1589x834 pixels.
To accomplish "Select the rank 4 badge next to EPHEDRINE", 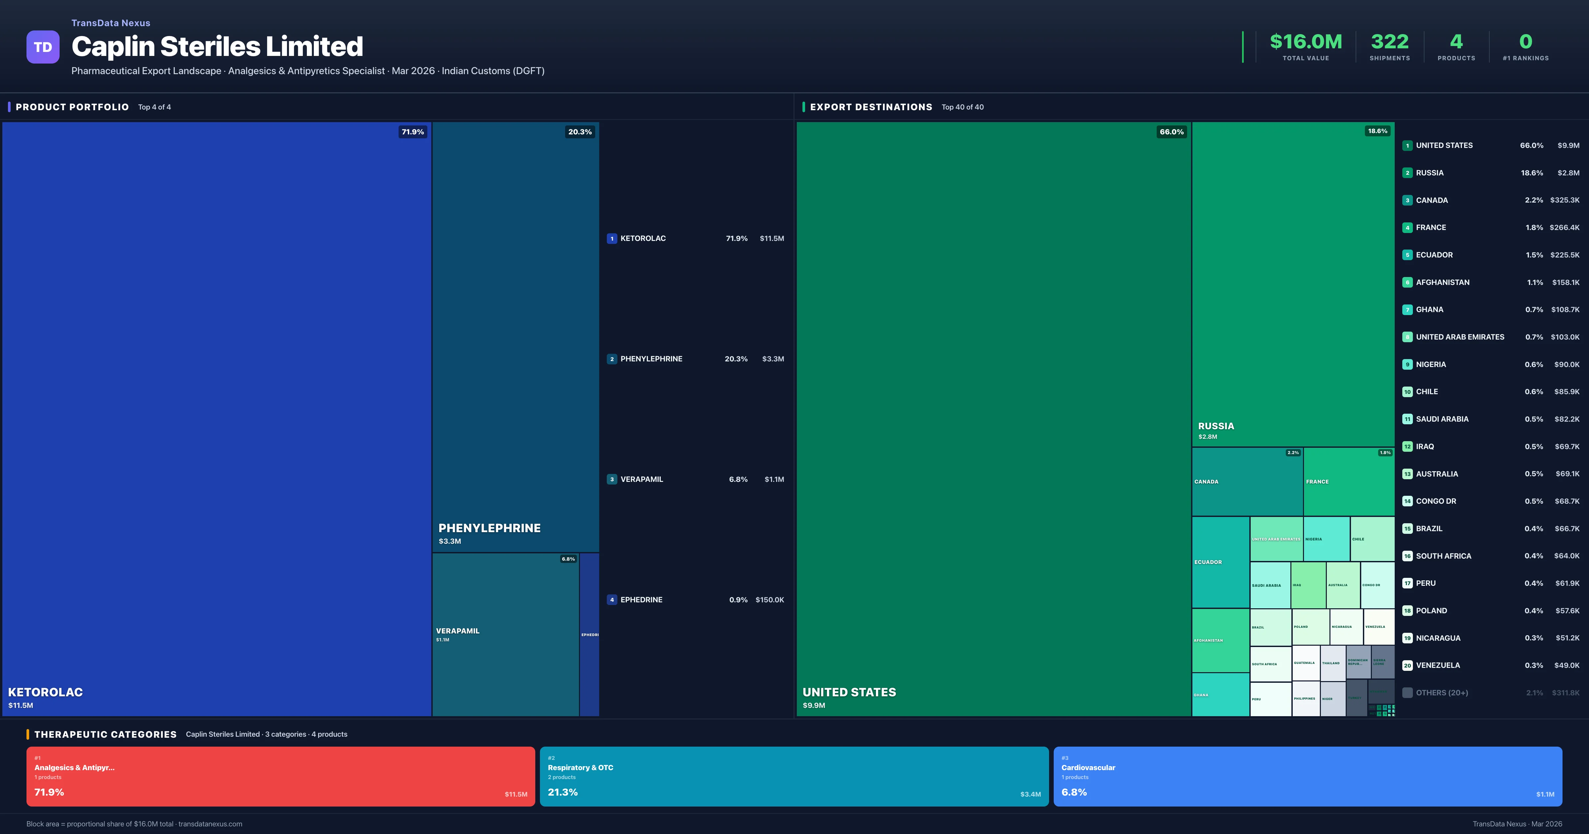I will [611, 599].
